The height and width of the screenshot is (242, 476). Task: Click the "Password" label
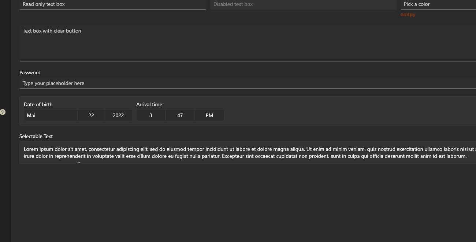click(x=30, y=72)
